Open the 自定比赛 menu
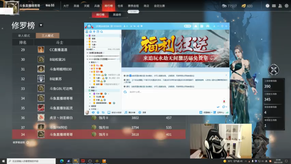The width and height of the screenshot is (291, 164). (159, 6)
